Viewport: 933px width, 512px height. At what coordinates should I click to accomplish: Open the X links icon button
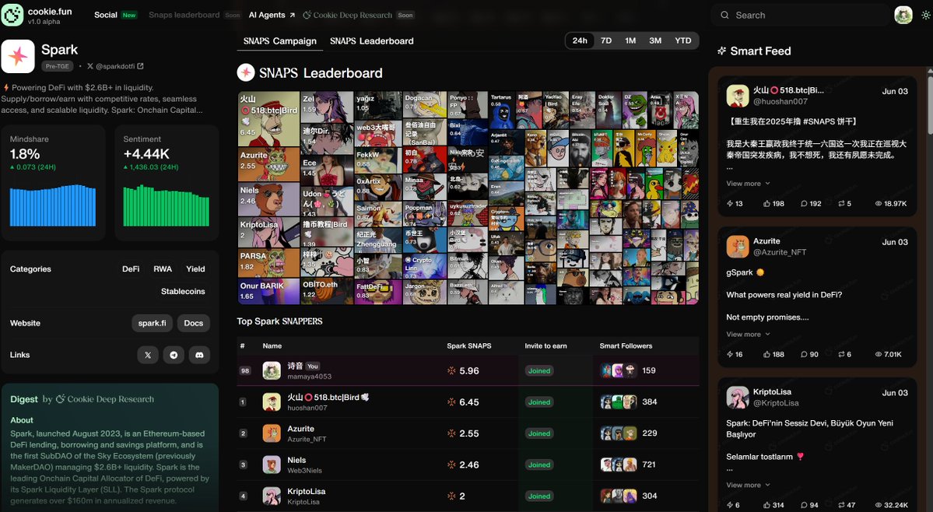coord(148,355)
